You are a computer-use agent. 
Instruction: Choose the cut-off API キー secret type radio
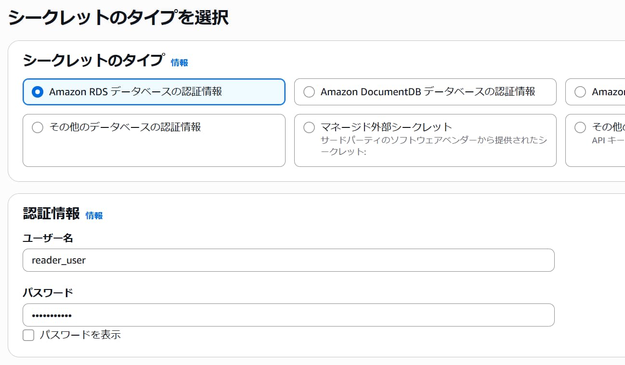click(x=580, y=127)
